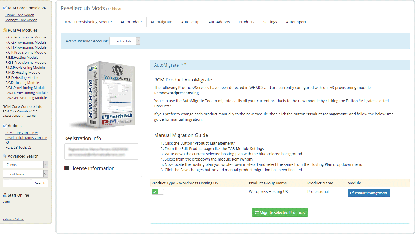Toggle the Professional product selection switch
415x234 pixels.
(158, 192)
